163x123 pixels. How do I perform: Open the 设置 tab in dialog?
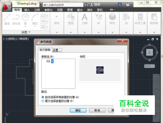(57, 50)
